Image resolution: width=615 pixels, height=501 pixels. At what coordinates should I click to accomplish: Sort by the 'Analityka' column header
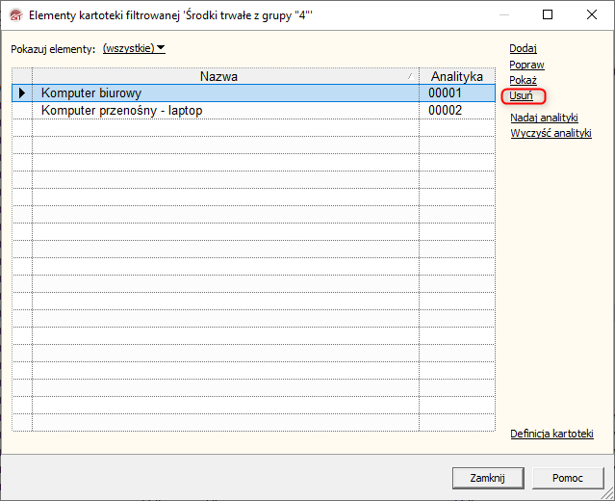pos(457,76)
